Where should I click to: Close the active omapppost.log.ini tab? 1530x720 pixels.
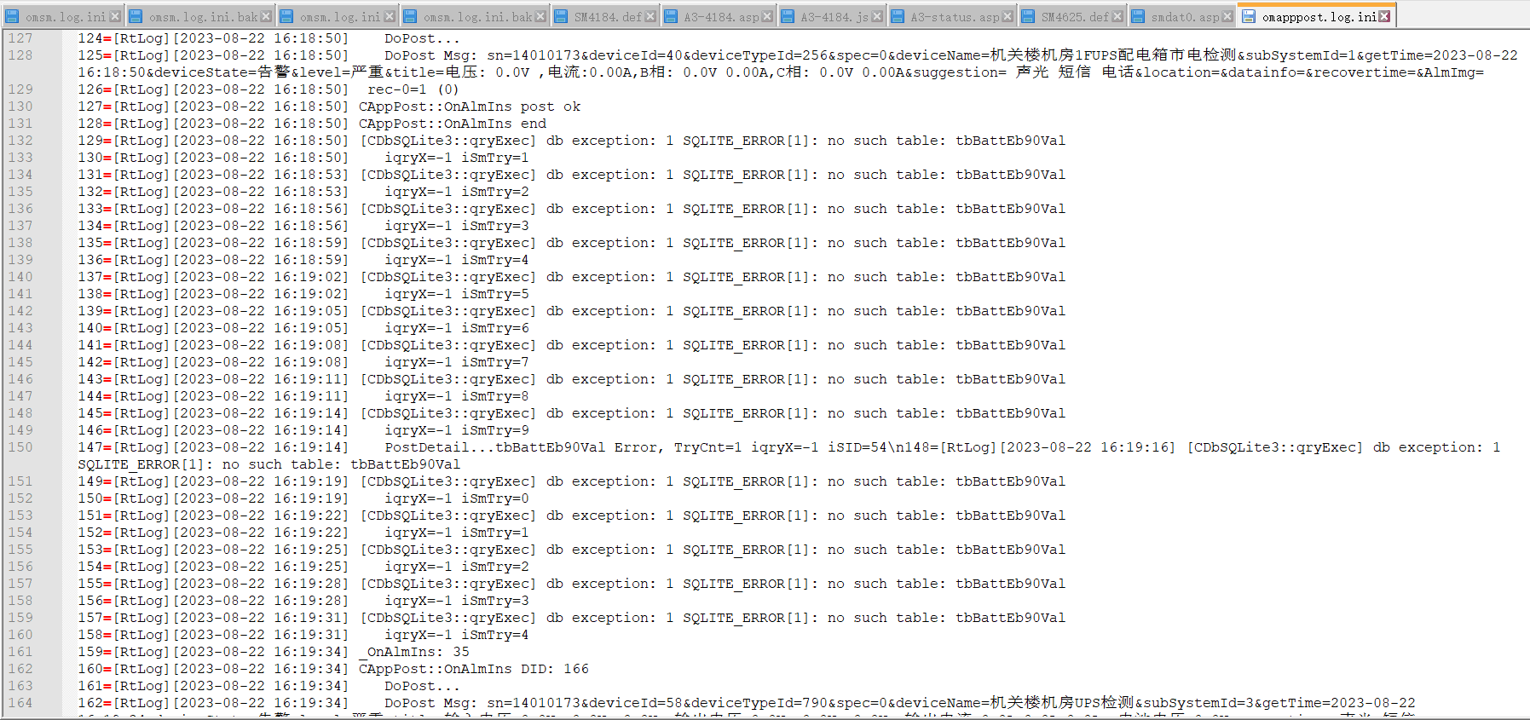click(x=1384, y=16)
